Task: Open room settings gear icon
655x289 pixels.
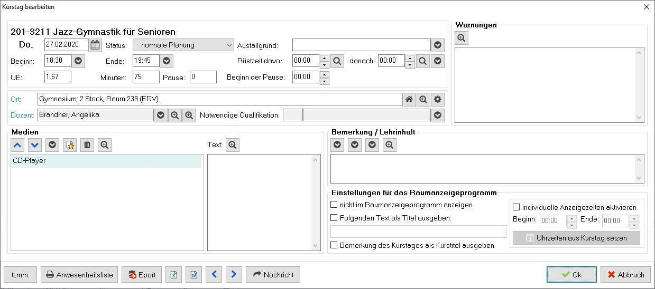Action: 437,99
